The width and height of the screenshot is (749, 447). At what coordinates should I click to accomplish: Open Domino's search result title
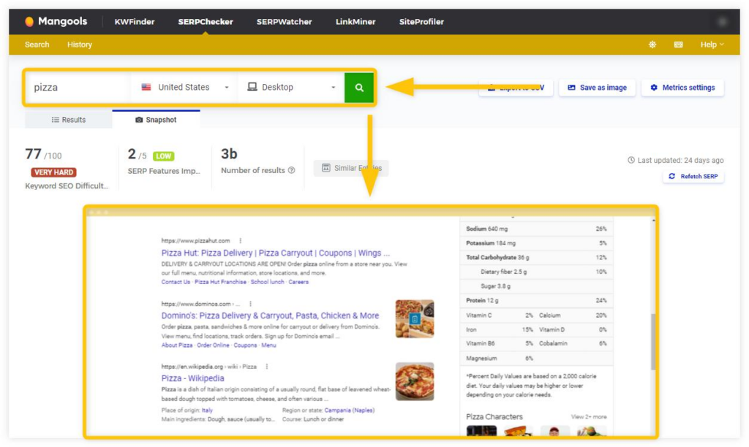click(x=270, y=316)
